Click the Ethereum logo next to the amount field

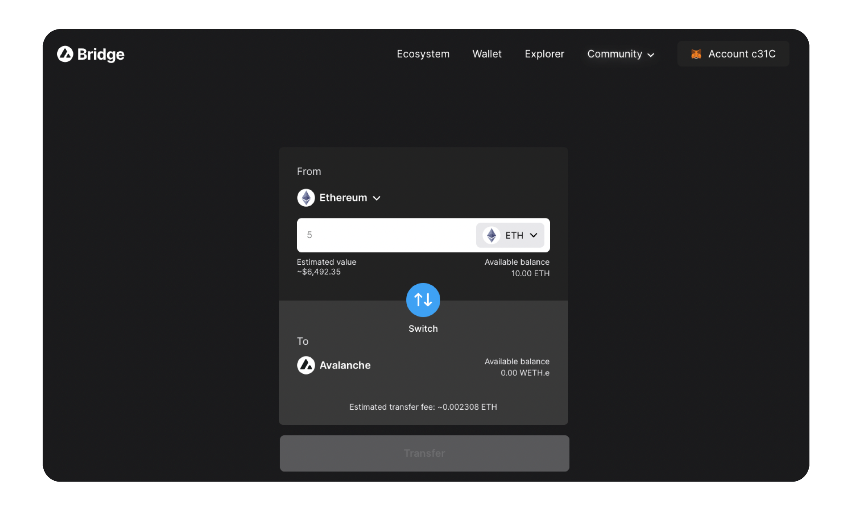491,235
